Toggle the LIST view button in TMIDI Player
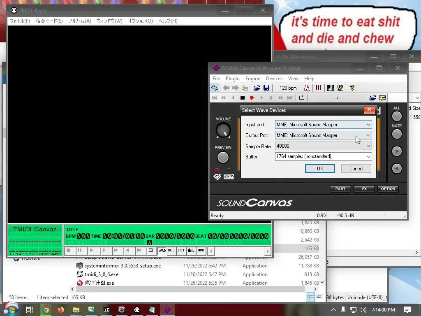Image resolution: width=421 pixels, height=316 pixels. click(x=181, y=251)
